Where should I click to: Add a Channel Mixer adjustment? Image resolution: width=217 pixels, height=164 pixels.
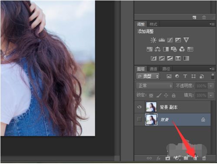click(x=182, y=49)
